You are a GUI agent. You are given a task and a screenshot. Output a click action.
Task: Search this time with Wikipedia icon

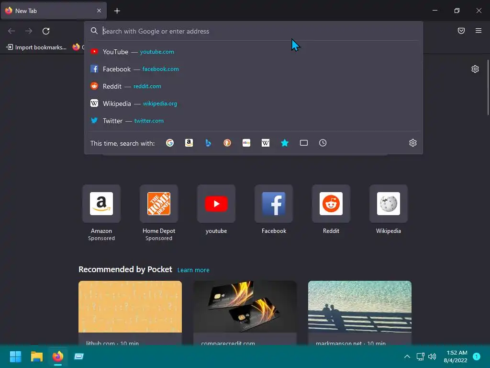[x=265, y=143]
